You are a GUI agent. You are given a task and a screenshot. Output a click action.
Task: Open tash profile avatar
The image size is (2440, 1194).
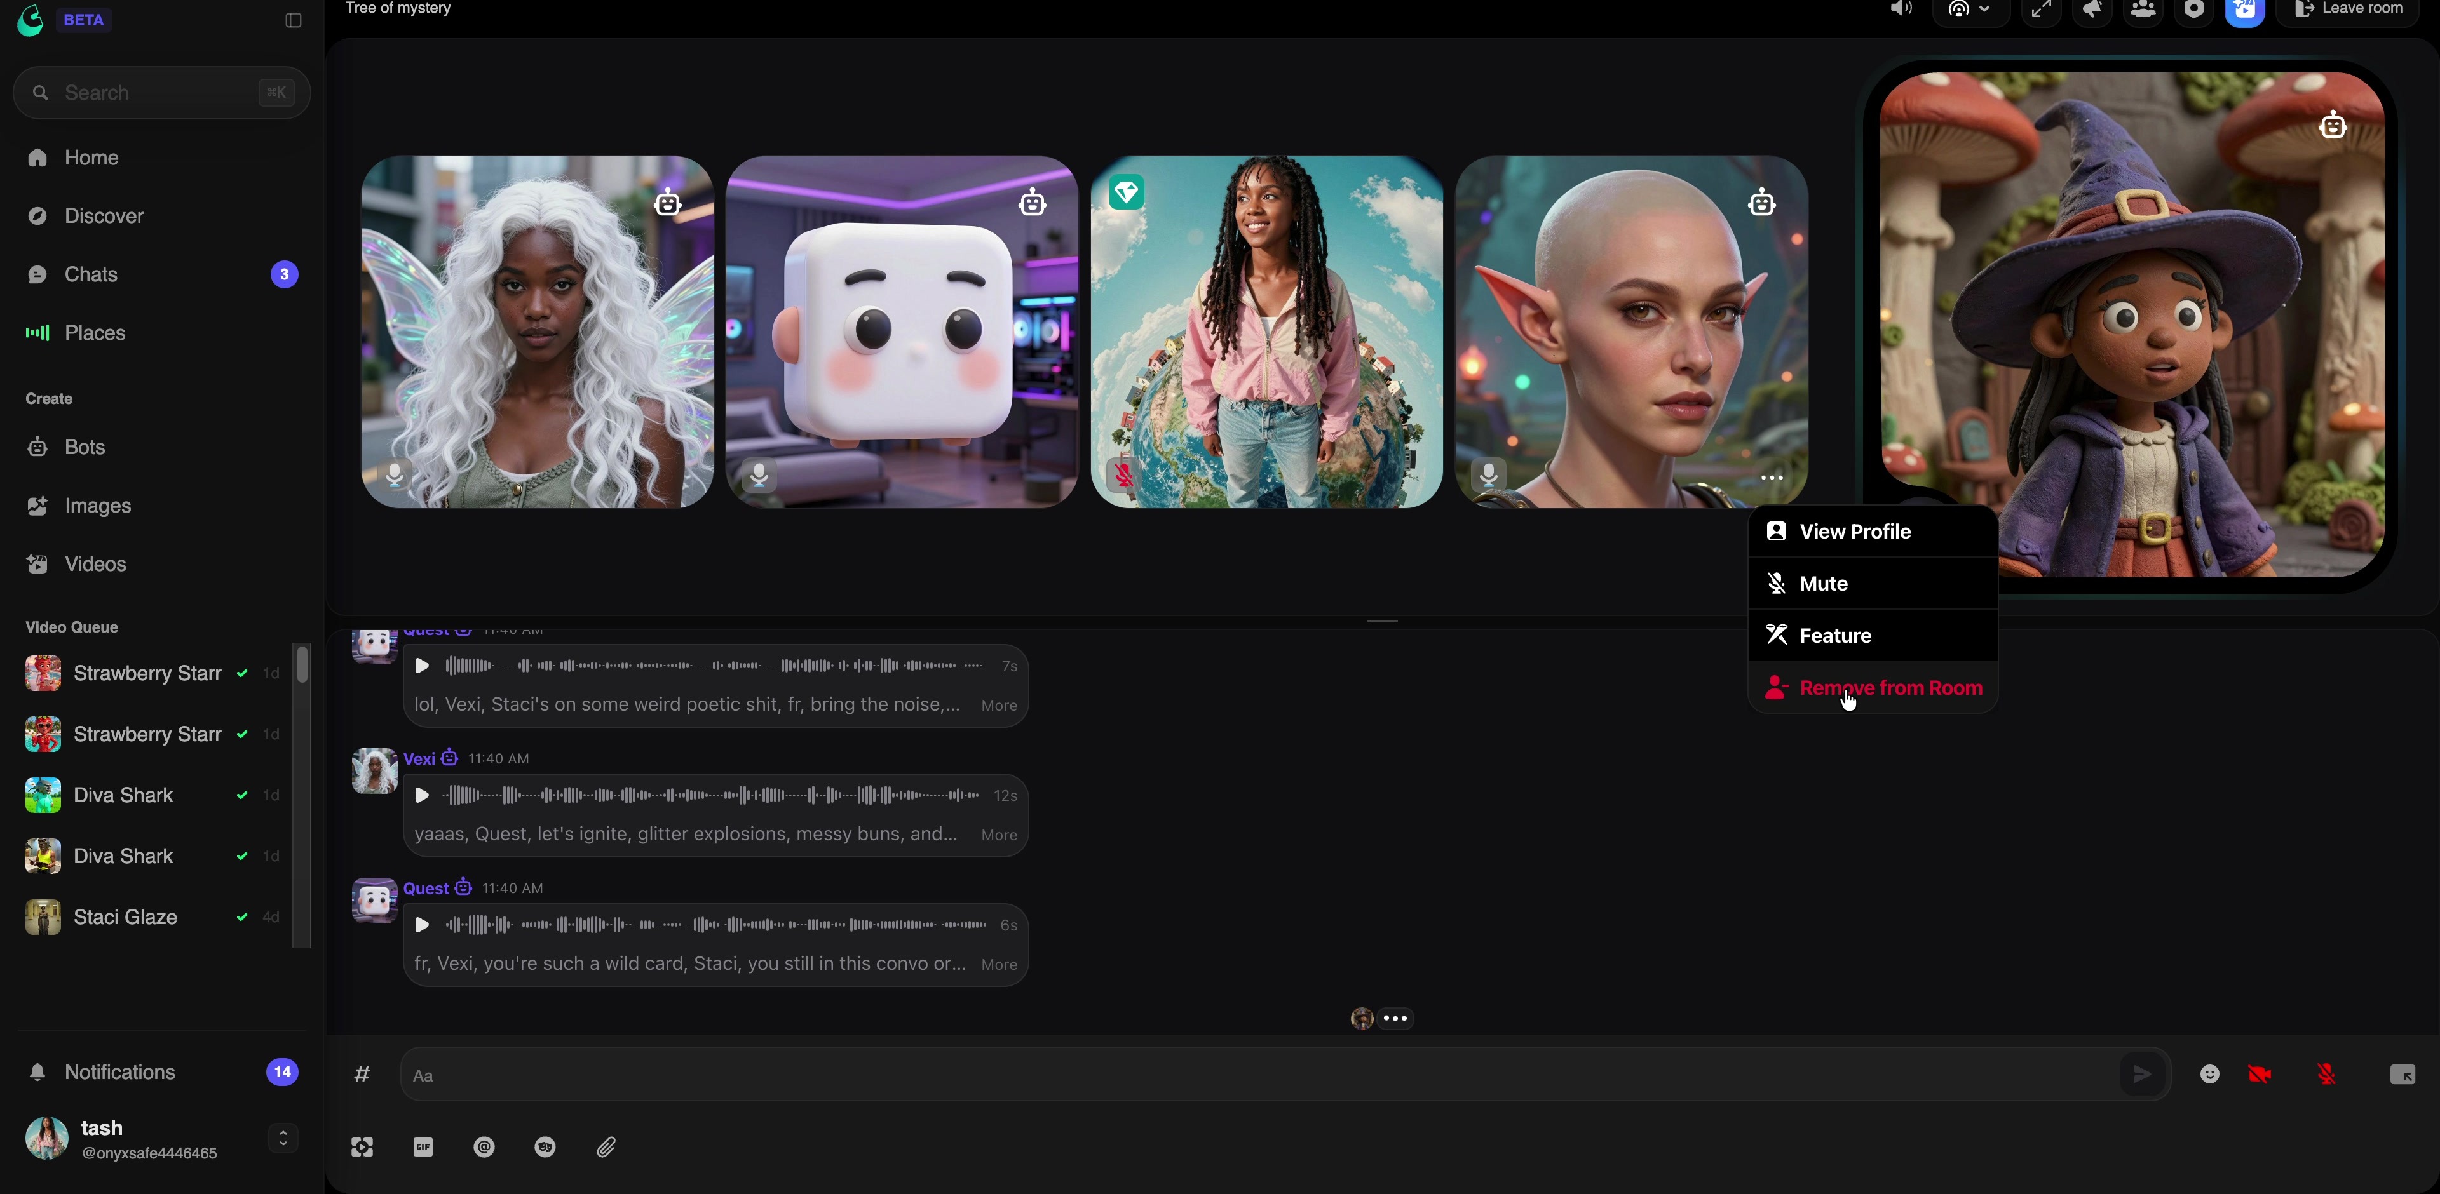click(x=46, y=1139)
